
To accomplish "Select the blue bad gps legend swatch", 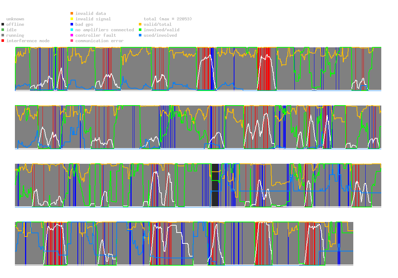I will click(72, 24).
